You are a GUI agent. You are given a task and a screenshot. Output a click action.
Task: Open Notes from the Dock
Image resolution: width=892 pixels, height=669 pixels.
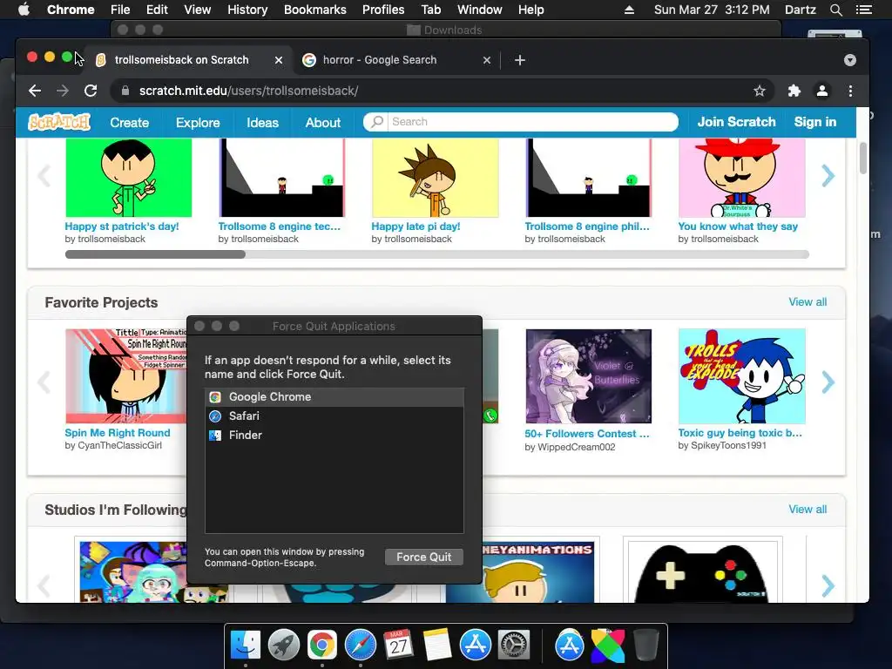(436, 645)
